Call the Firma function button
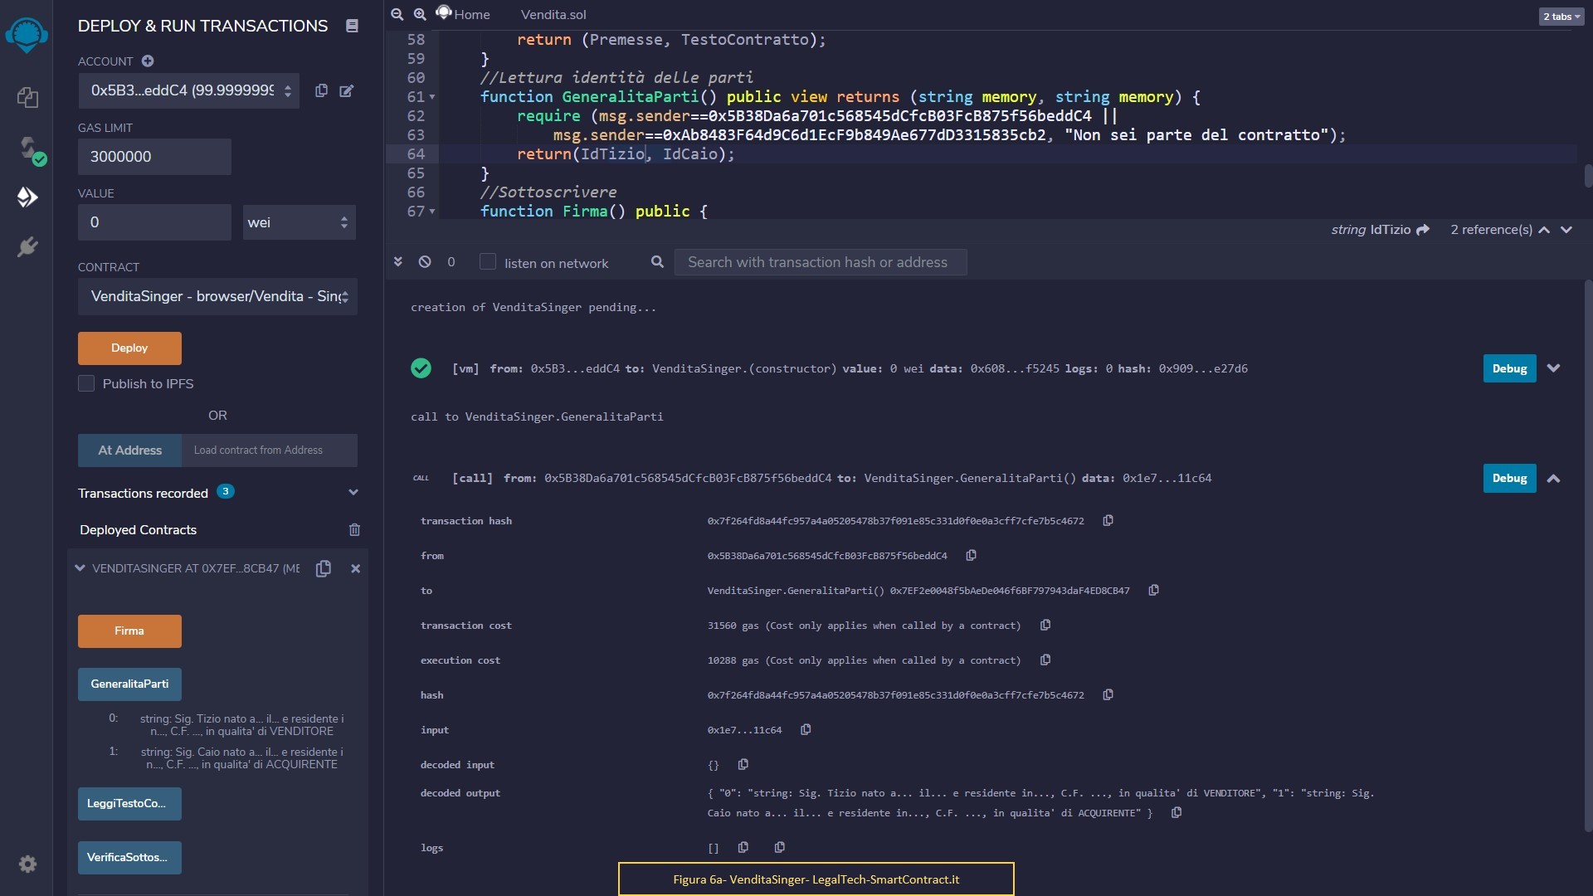1593x896 pixels. pyautogui.click(x=129, y=631)
